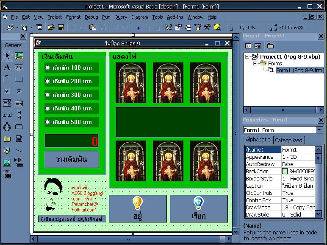The image size is (327, 245).
Task: Open the Debug menu
Action: [x=91, y=17]
